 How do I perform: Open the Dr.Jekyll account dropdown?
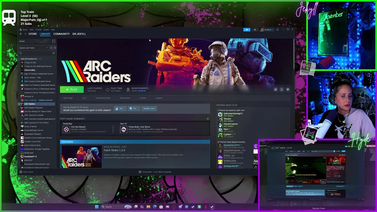pos(267,30)
